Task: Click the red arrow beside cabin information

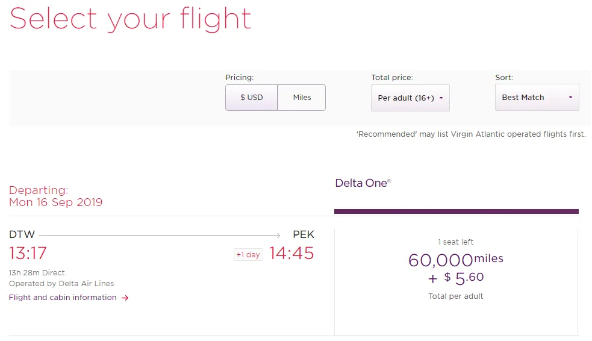Action: 125,298
